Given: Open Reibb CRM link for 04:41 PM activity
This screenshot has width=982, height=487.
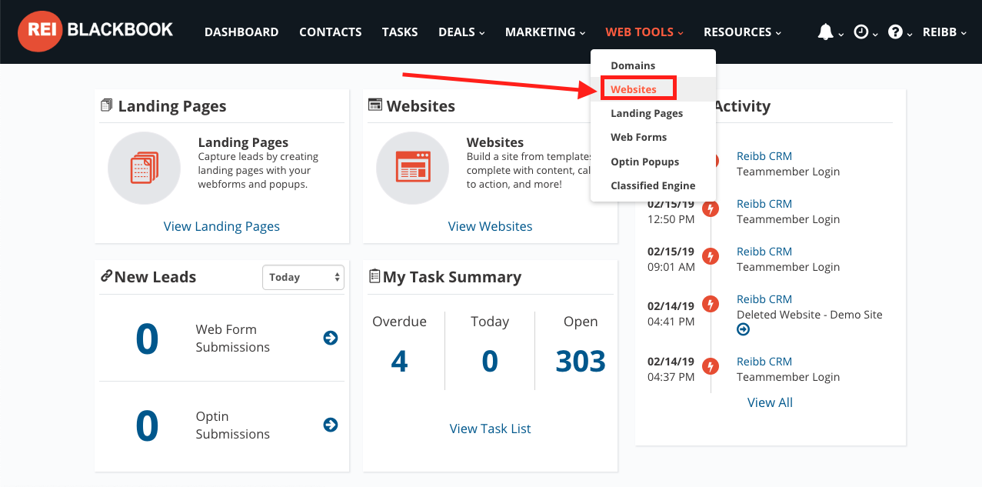Looking at the screenshot, I should [x=764, y=299].
